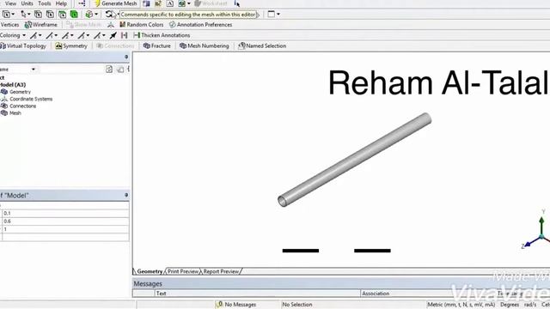Toggle the coordinate systems display icon
Screen dimensions: 550x309
point(111,25)
